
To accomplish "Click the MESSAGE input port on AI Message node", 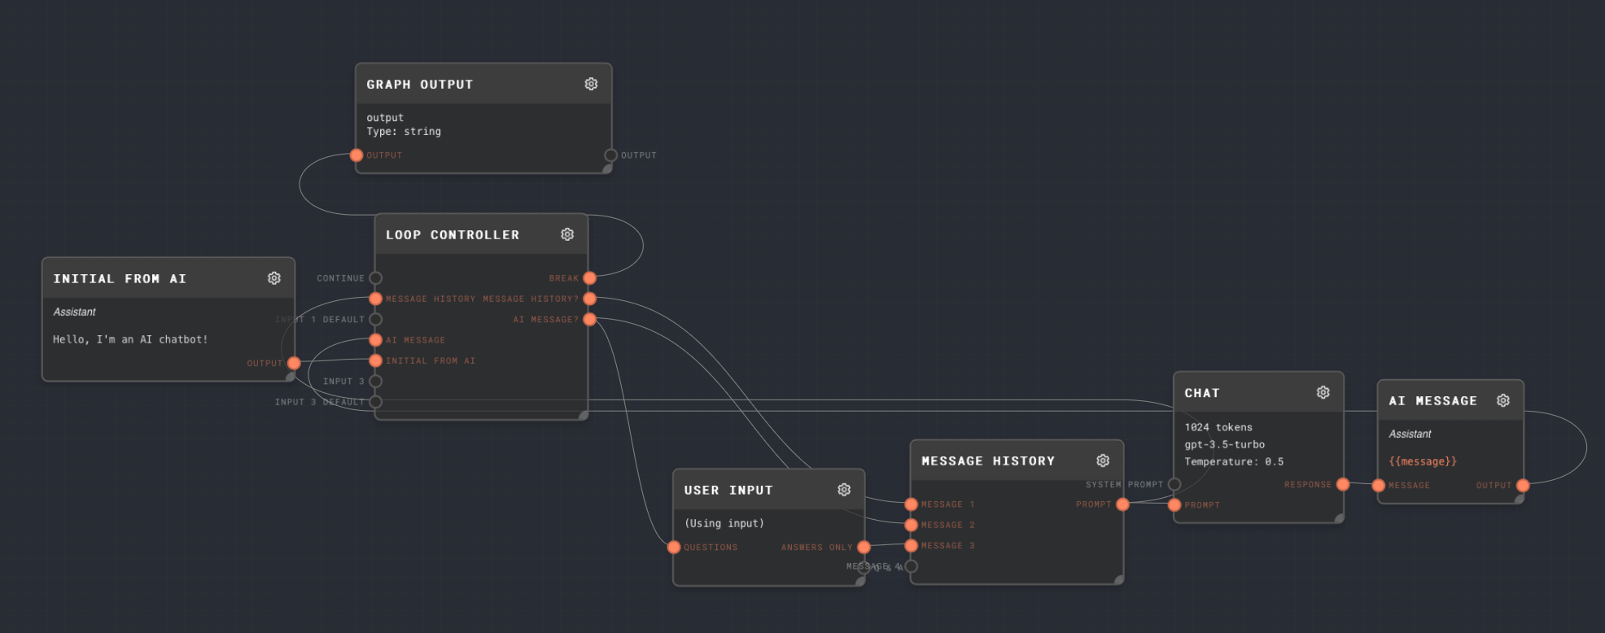I will click(1378, 486).
